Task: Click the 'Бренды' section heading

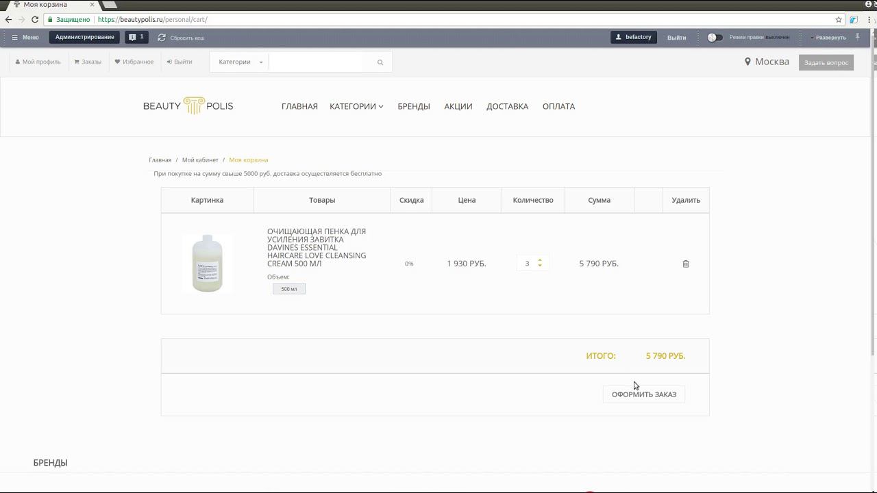Action: click(x=51, y=463)
